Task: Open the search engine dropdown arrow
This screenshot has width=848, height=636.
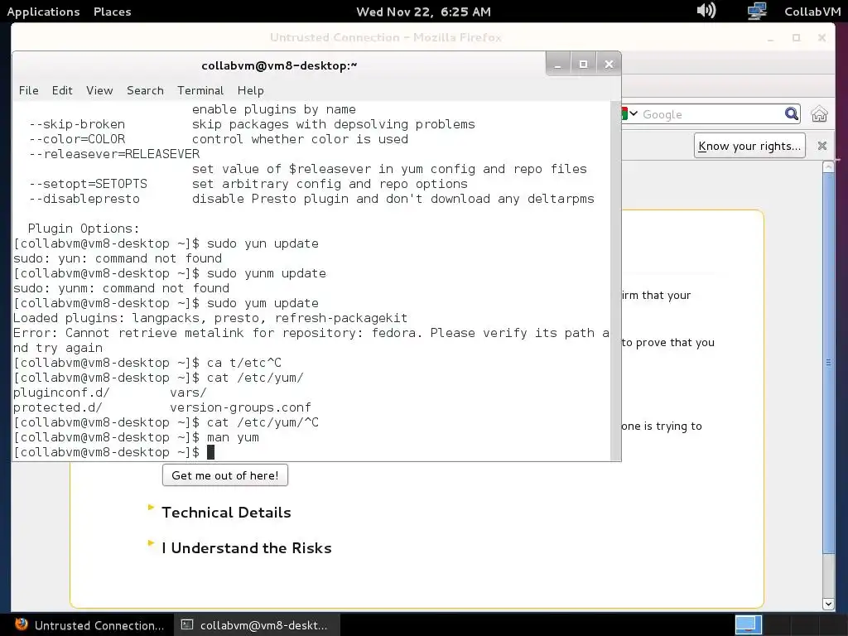Action: coord(634,113)
